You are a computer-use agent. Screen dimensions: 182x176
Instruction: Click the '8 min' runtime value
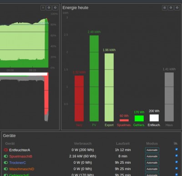[123, 156]
